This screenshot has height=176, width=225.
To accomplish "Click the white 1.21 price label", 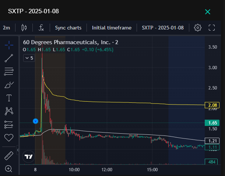I will [x=212, y=141].
